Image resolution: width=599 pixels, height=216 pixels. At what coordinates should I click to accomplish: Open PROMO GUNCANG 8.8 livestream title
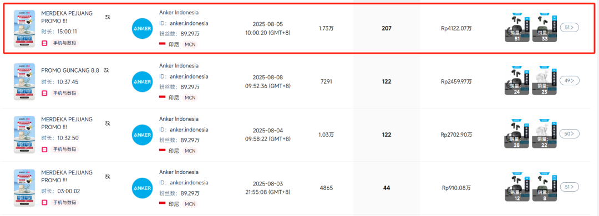coord(70,70)
